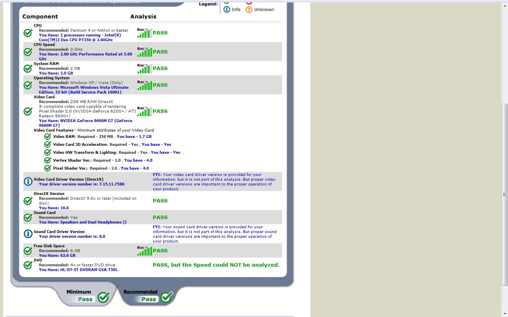This screenshot has width=508, height=317.
Task: Click 'You Have: 2.00 GHz Performance Rated' text
Action: pyautogui.click(x=86, y=57)
